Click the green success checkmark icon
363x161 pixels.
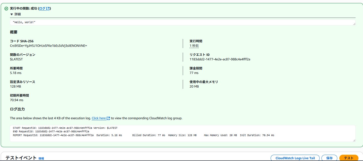coord(6,9)
